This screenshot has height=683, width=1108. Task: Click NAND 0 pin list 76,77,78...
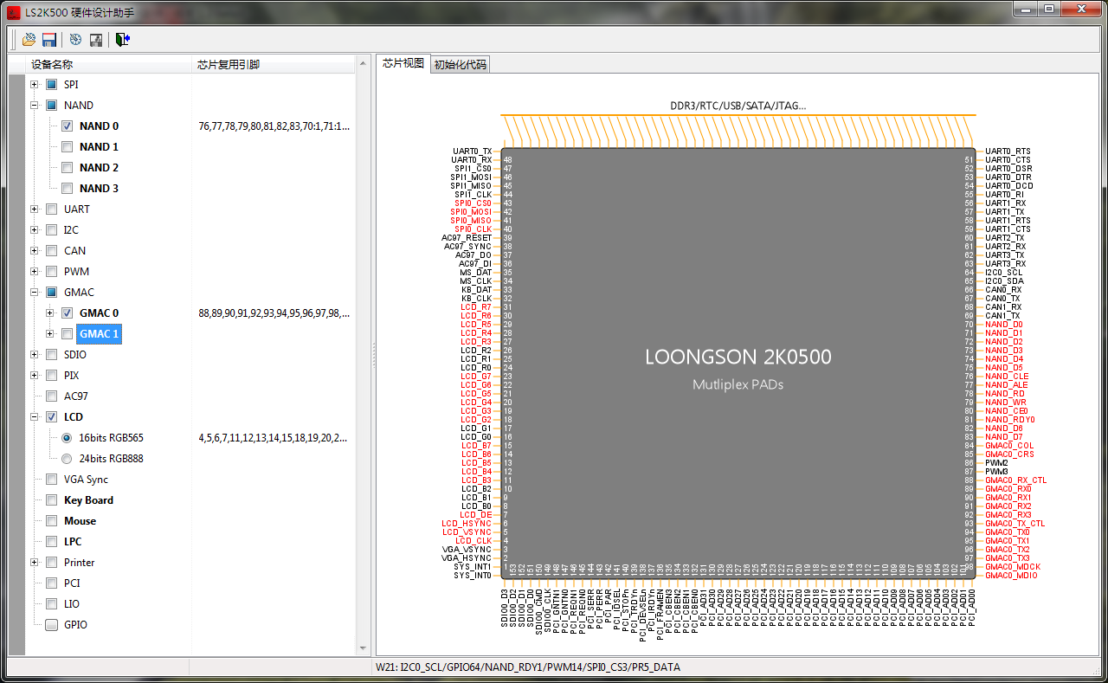point(274,126)
